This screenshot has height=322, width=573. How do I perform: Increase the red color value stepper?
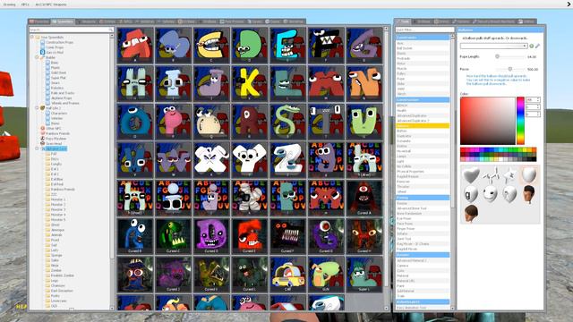pyautogui.click(x=538, y=98)
